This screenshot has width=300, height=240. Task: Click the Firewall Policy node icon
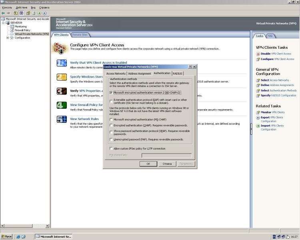pos(12,30)
